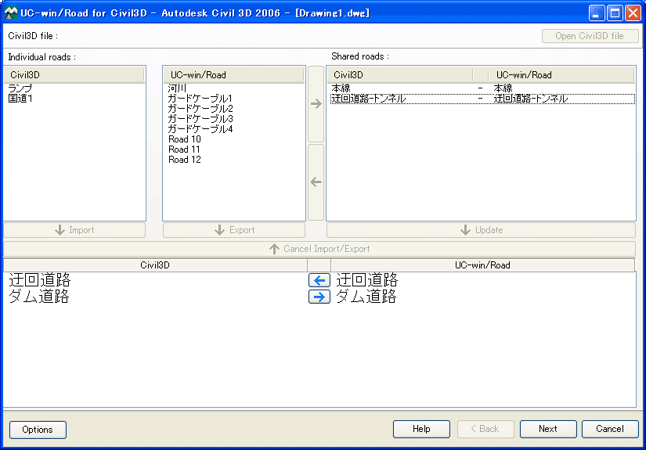Click the Import button

pos(74,230)
